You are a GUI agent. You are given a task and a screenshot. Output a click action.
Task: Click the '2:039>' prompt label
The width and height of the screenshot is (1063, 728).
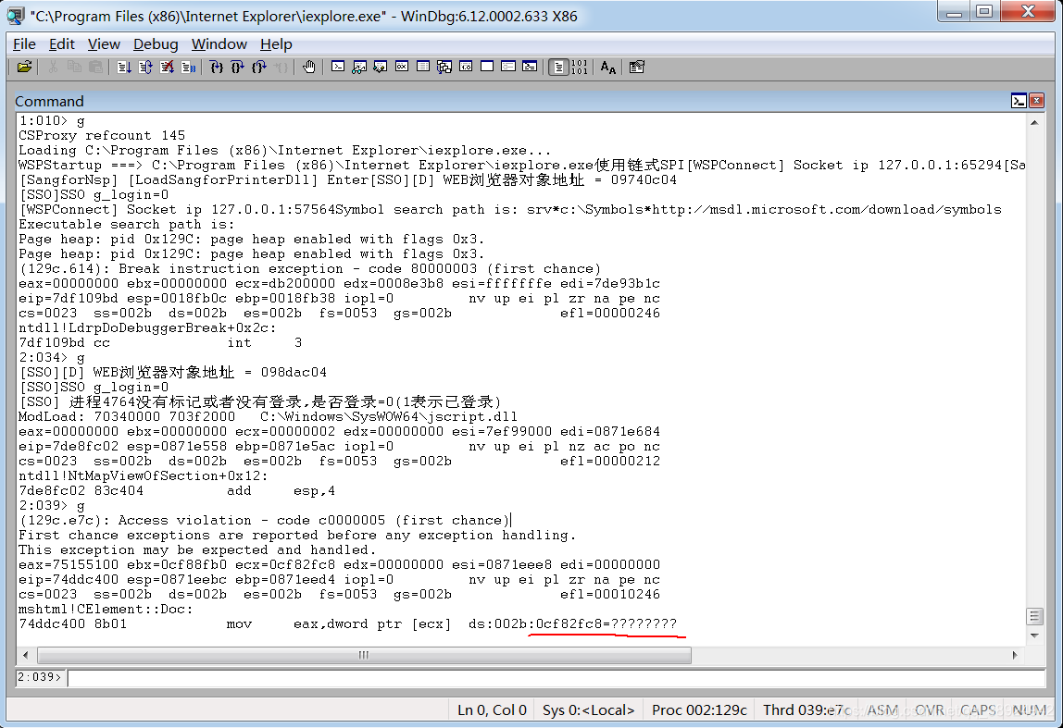pos(39,677)
